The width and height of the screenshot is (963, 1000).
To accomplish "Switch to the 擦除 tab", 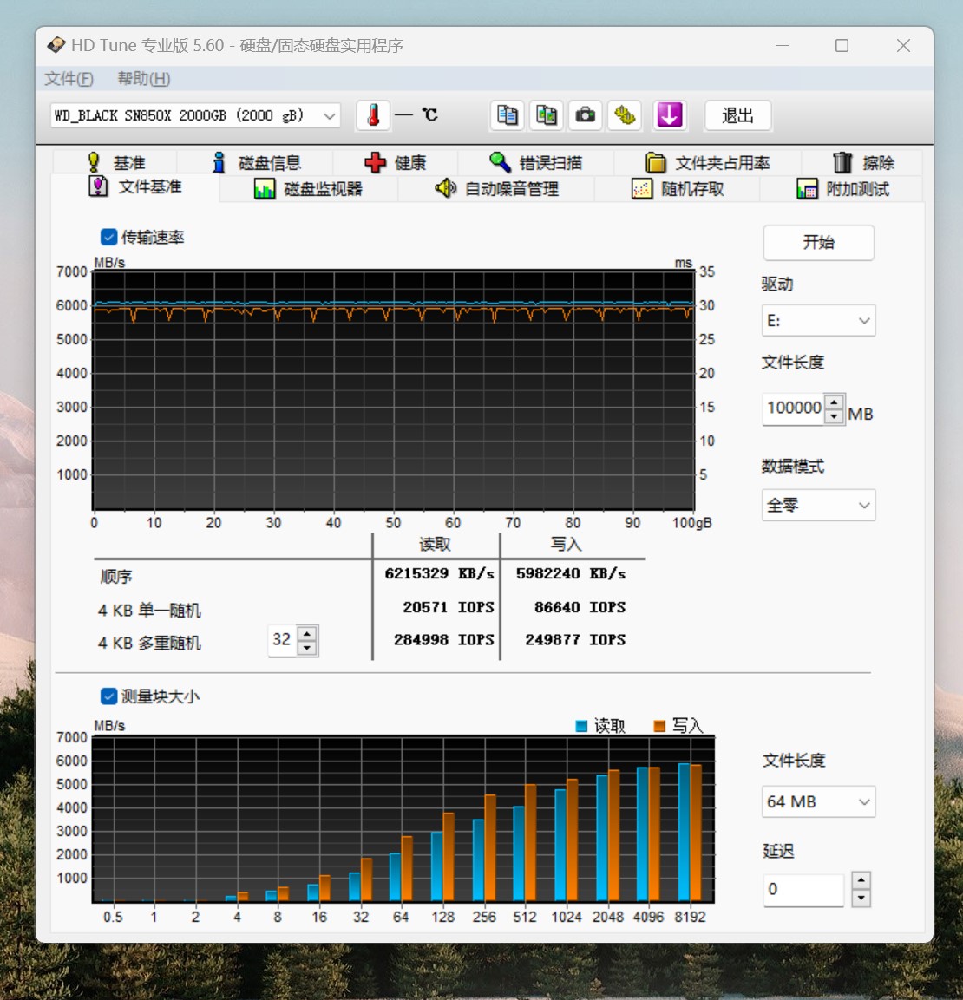I will click(x=863, y=163).
